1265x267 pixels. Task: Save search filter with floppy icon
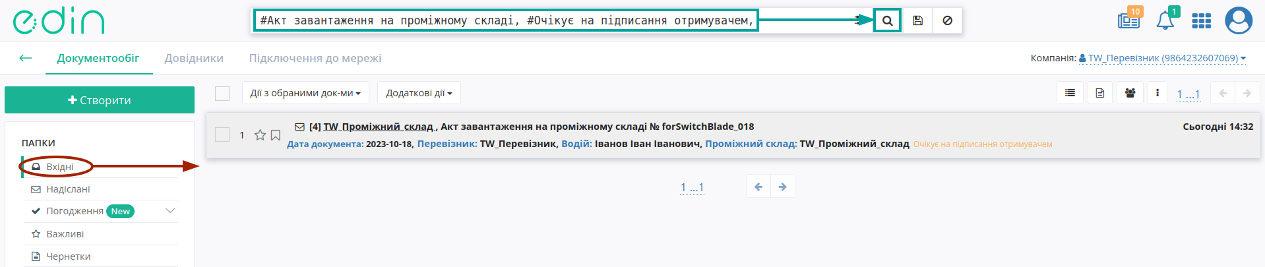tap(917, 20)
